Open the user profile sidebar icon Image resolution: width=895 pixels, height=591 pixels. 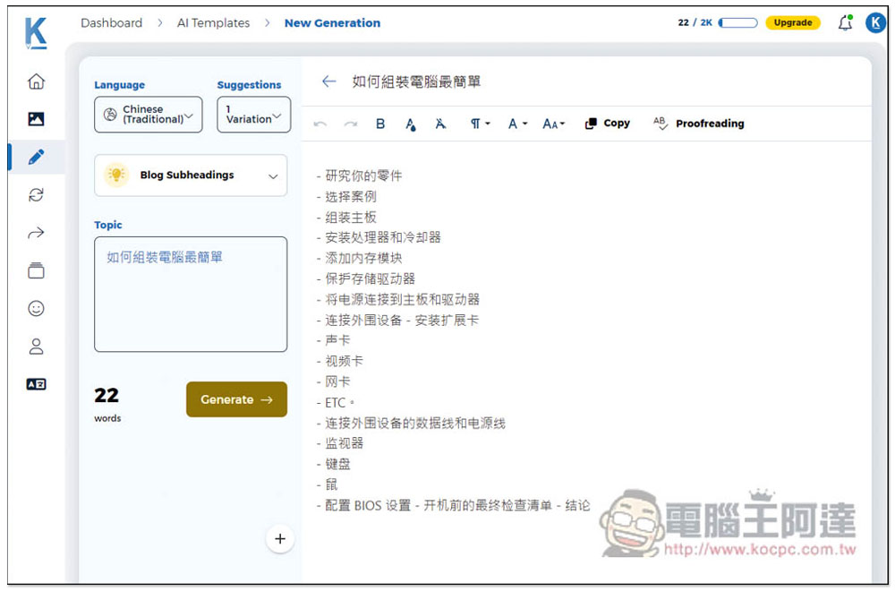pyautogui.click(x=36, y=347)
